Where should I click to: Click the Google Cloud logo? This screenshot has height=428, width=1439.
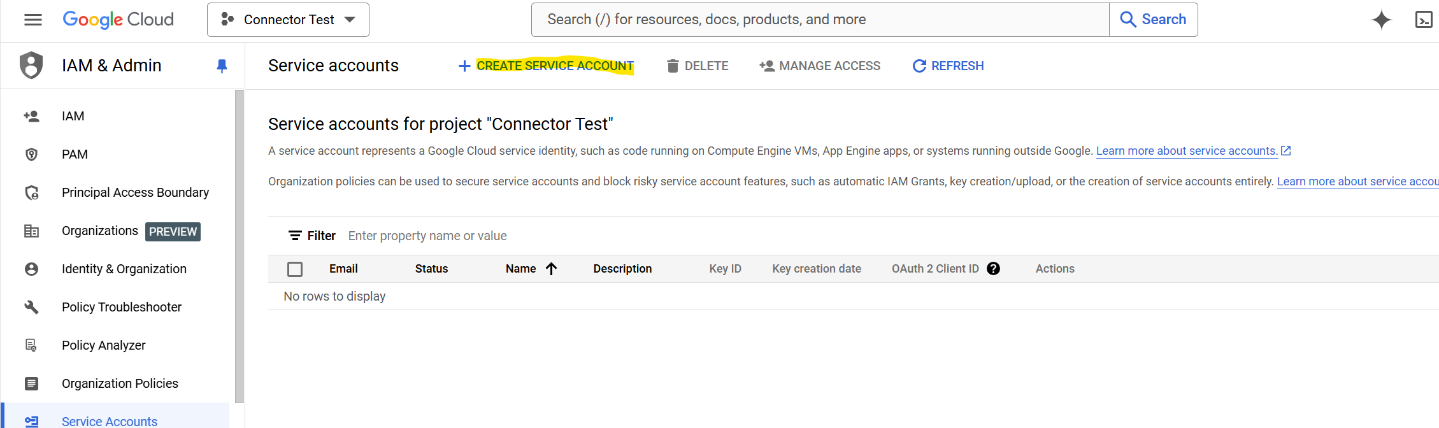tap(118, 20)
